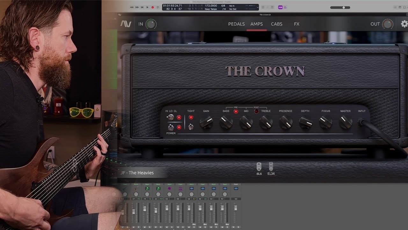Enable the POST EQ position LED

point(256,111)
